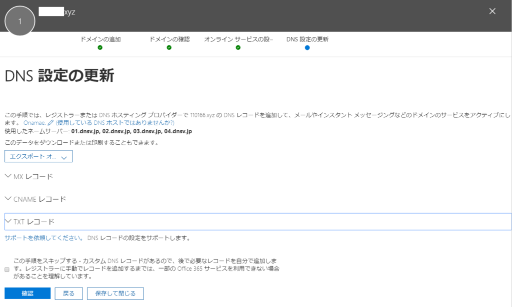Expand the CNAME レコード section
The width and height of the screenshot is (512, 307).
pos(35,199)
